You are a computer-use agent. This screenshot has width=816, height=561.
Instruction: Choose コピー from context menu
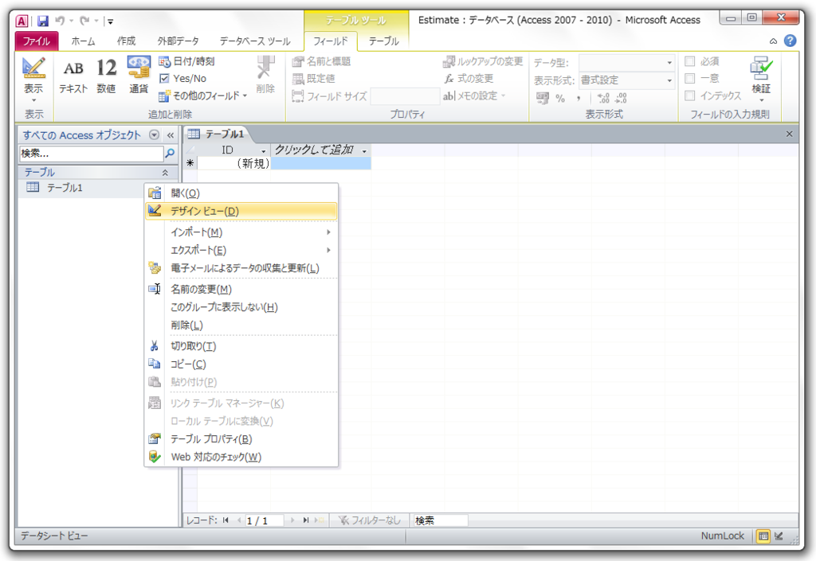tap(241, 364)
